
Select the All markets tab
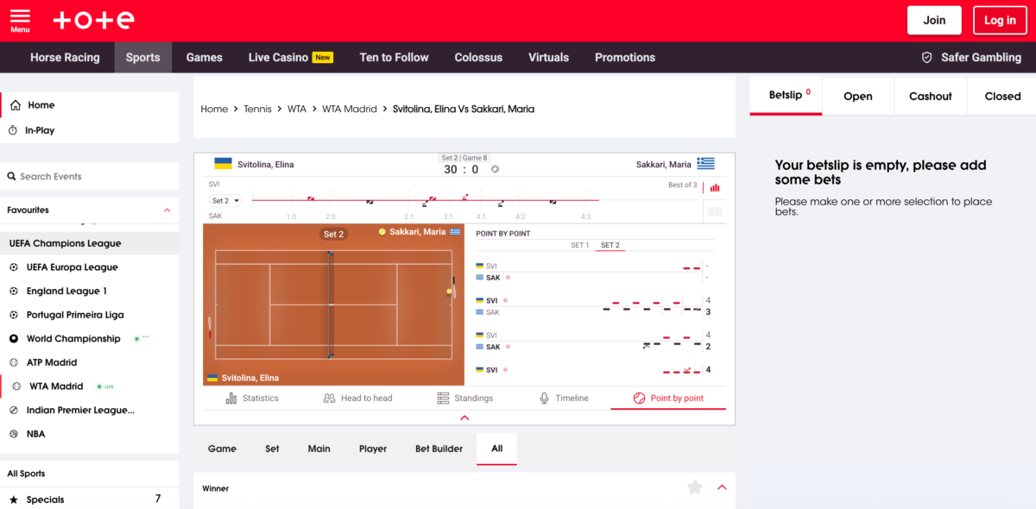pos(496,449)
